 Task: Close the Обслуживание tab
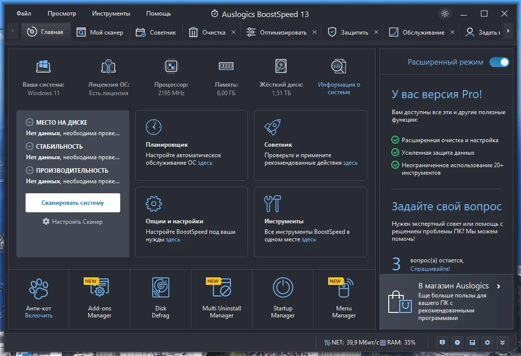452,32
